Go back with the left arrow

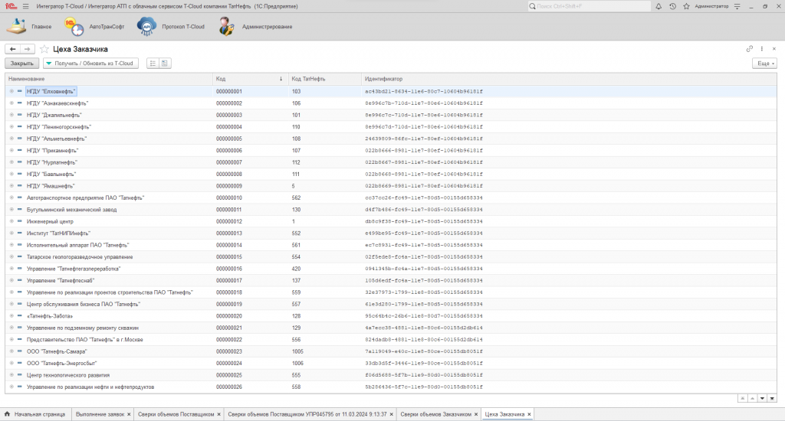click(x=12, y=49)
